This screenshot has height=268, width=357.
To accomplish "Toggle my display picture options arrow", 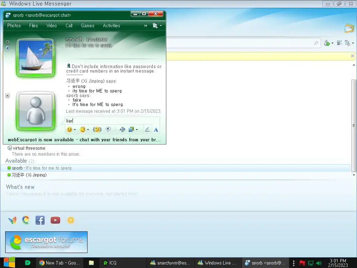I will coord(8,96).
